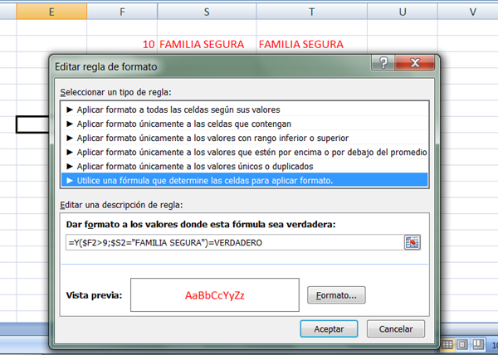Screen dimensions: 498x355
Task: Select column U header
Action: pos(403,12)
